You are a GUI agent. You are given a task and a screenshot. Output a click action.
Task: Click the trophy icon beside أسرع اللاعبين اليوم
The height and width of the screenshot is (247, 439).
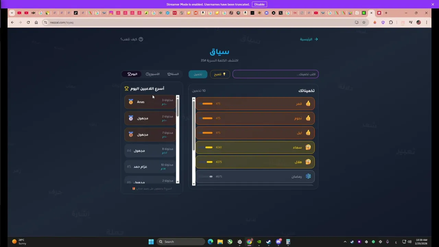click(127, 89)
